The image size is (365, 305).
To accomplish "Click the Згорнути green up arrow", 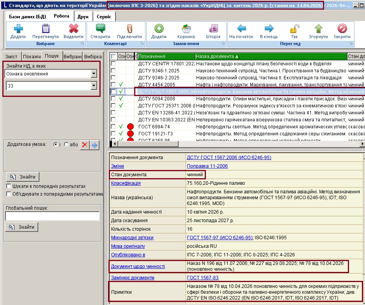I will pyautogui.click(x=319, y=29).
